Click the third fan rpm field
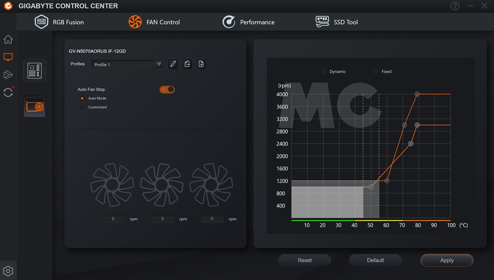The width and height of the screenshot is (494, 280). coord(212,218)
